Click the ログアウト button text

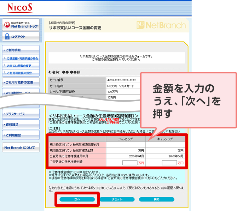[x=18, y=37]
